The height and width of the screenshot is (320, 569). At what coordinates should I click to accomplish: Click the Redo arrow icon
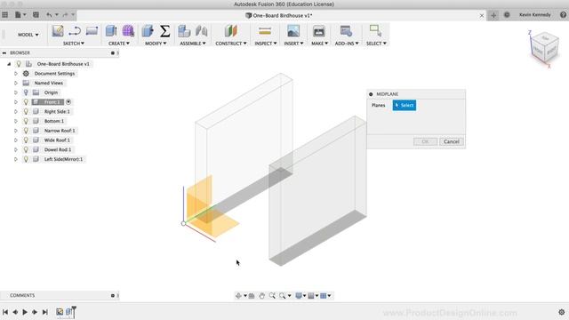(65, 15)
